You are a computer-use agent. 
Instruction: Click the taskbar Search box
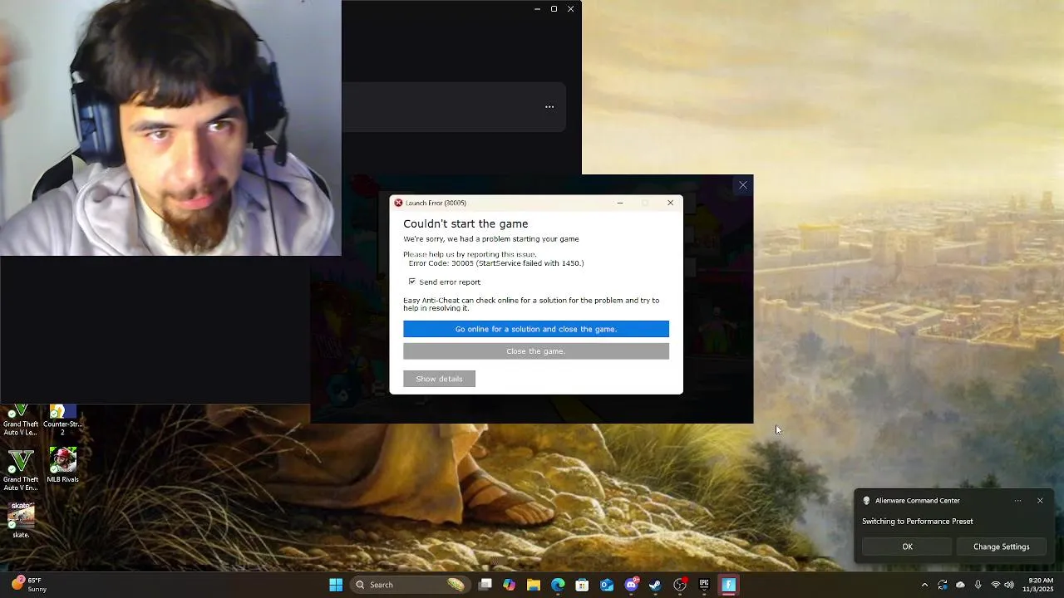point(409,585)
